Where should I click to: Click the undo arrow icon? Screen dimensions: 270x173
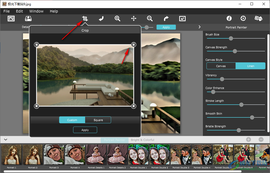click(101, 19)
